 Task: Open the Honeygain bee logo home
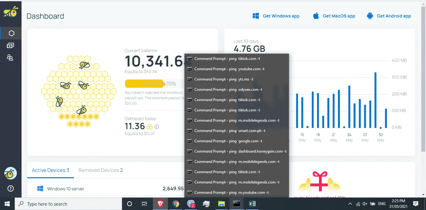coord(10,12)
